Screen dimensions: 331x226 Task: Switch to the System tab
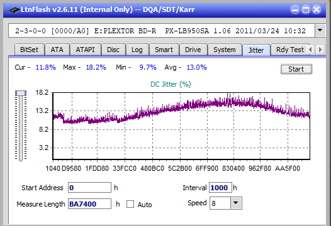225,50
